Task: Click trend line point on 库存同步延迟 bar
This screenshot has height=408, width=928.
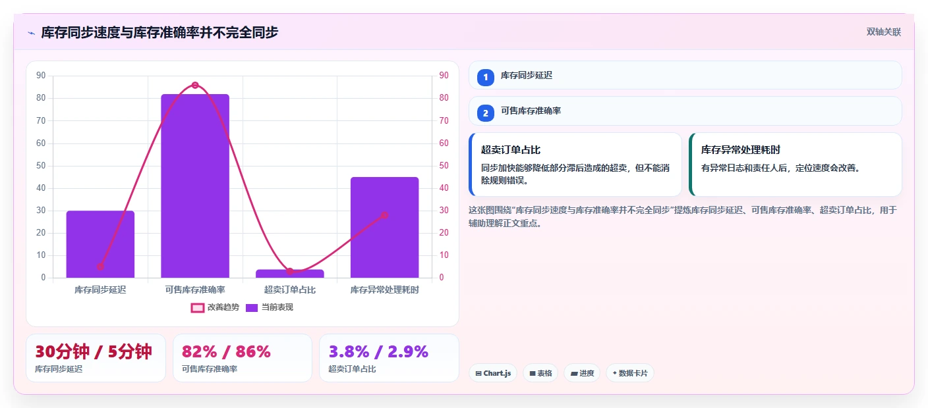Action: (100, 267)
